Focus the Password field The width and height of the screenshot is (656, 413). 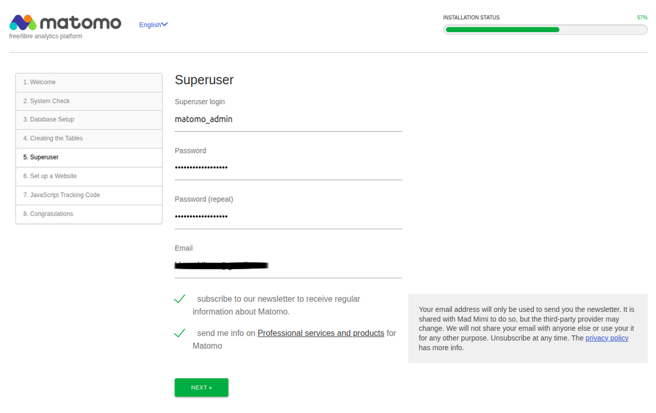tap(288, 168)
